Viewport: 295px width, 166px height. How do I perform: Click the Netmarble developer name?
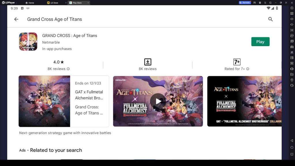[51, 42]
